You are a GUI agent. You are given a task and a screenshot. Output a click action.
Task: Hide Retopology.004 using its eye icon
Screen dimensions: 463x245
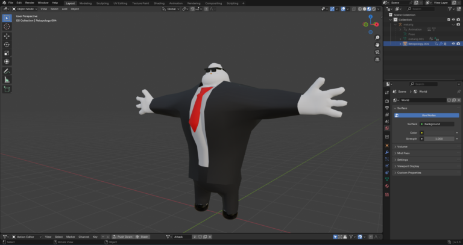(453, 44)
